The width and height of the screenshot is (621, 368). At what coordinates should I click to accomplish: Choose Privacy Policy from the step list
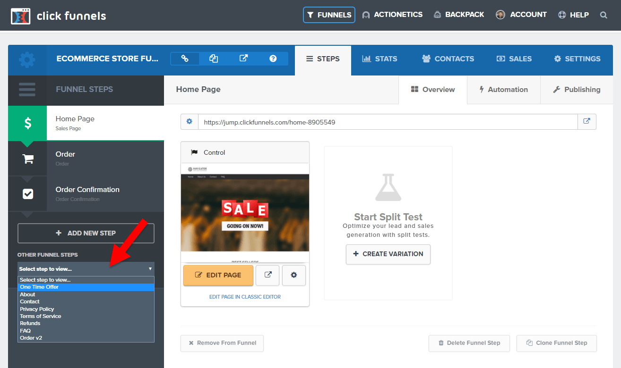click(86, 309)
